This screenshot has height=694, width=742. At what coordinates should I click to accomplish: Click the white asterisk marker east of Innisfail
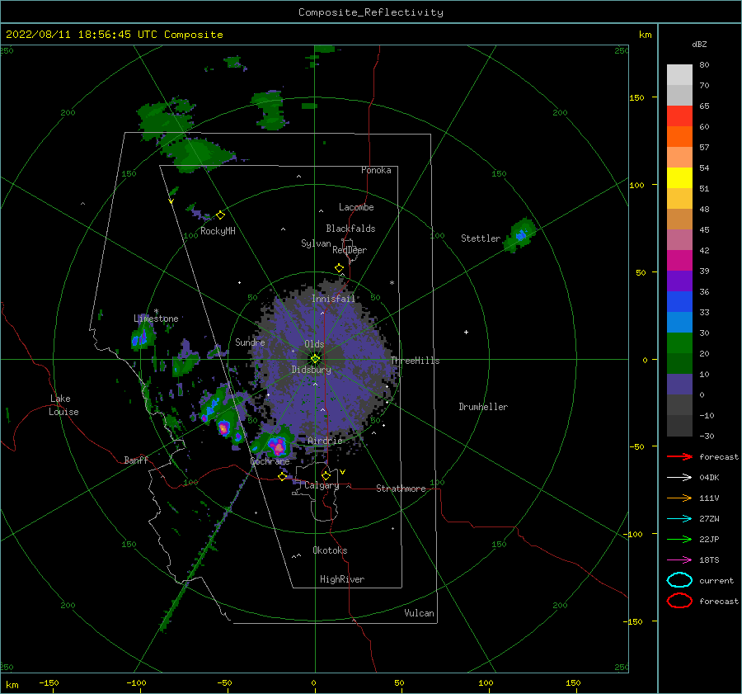[x=392, y=283]
